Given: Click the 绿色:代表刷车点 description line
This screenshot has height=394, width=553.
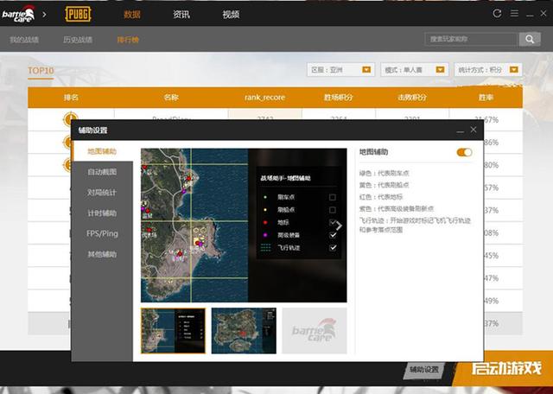Looking at the screenshot, I should click(x=384, y=173).
